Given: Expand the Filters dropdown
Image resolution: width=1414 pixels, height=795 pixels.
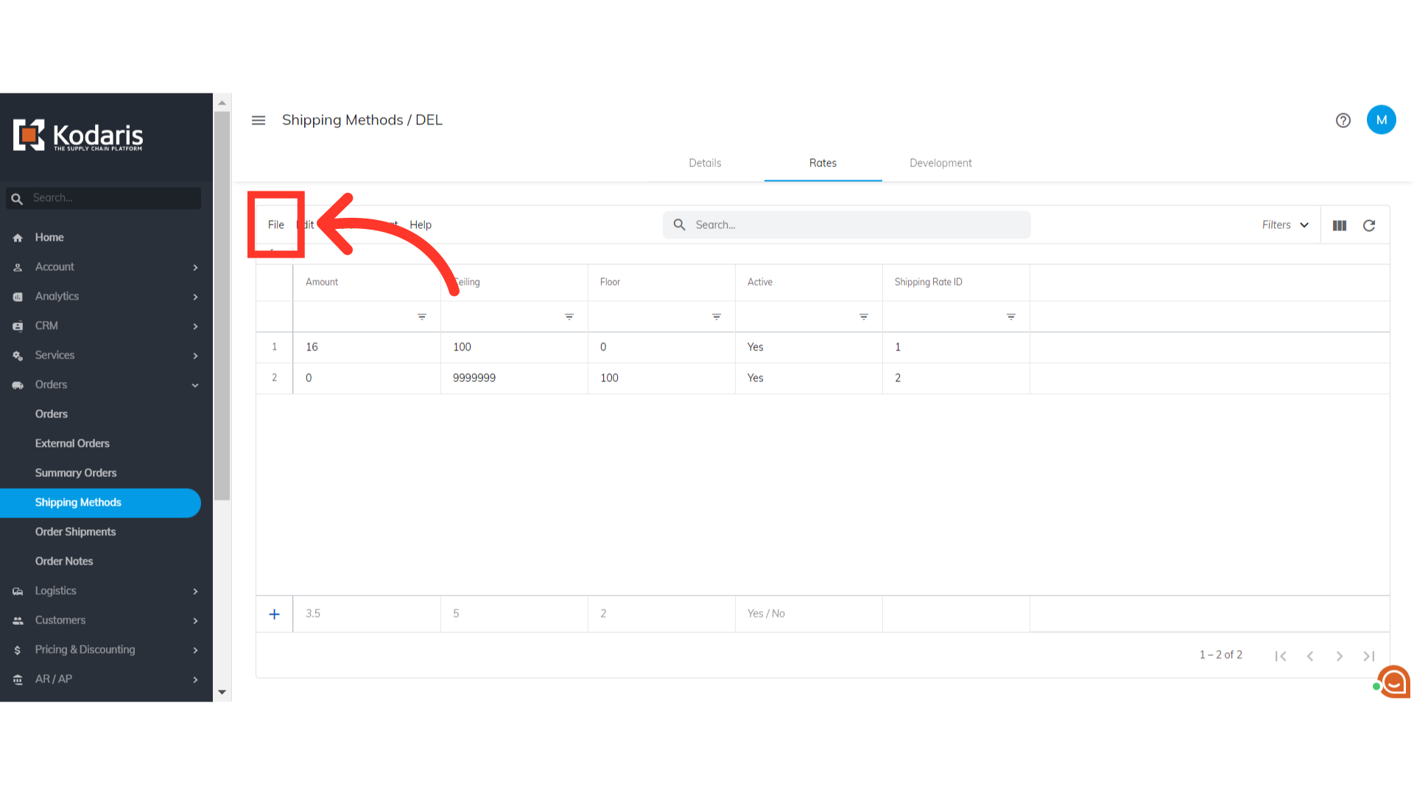Looking at the screenshot, I should point(1284,225).
